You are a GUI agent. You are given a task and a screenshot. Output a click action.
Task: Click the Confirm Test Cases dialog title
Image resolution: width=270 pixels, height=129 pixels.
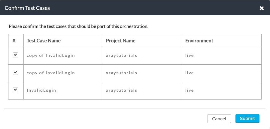(27, 8)
